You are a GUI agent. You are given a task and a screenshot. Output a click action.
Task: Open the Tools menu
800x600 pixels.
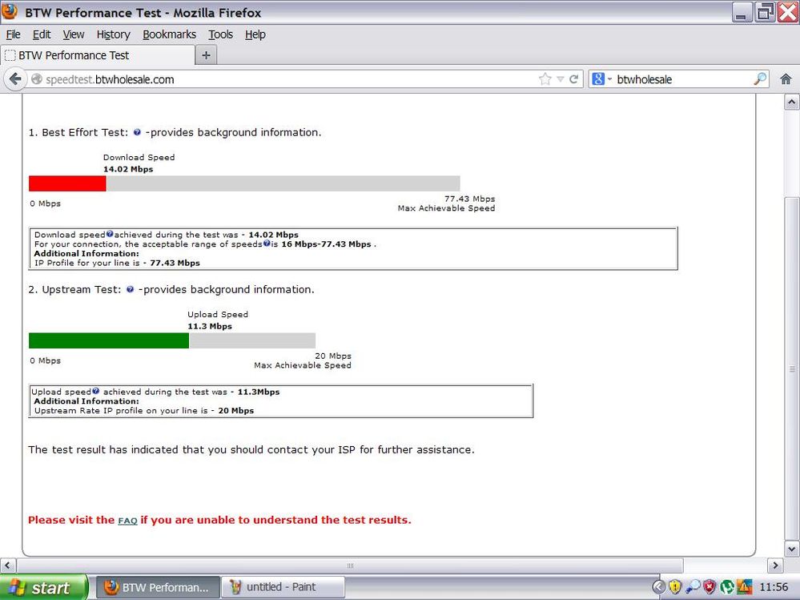click(220, 34)
